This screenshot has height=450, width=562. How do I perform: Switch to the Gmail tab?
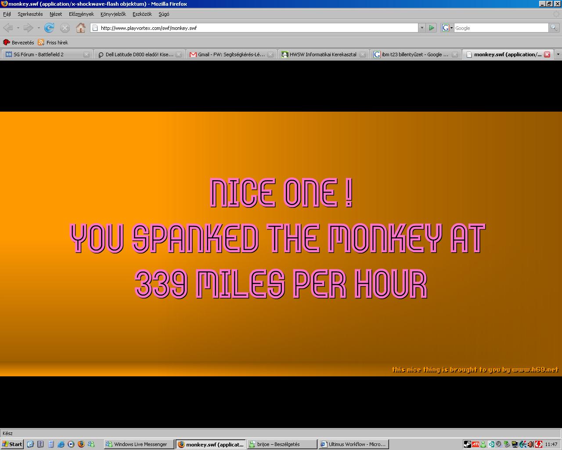tap(228, 54)
